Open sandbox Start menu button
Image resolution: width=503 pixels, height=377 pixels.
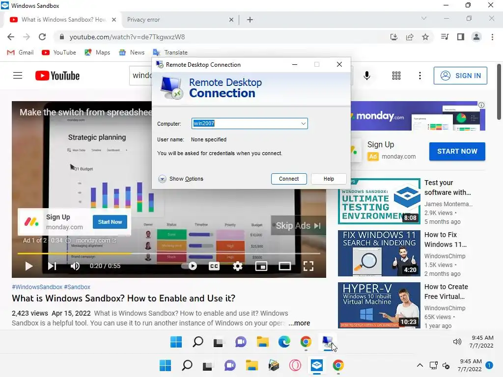click(176, 342)
